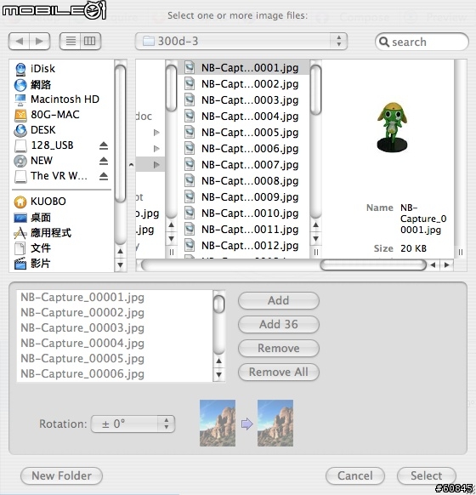Click the added-files list scroll down arrow
The width and height of the screenshot is (476, 495).
pos(219,375)
